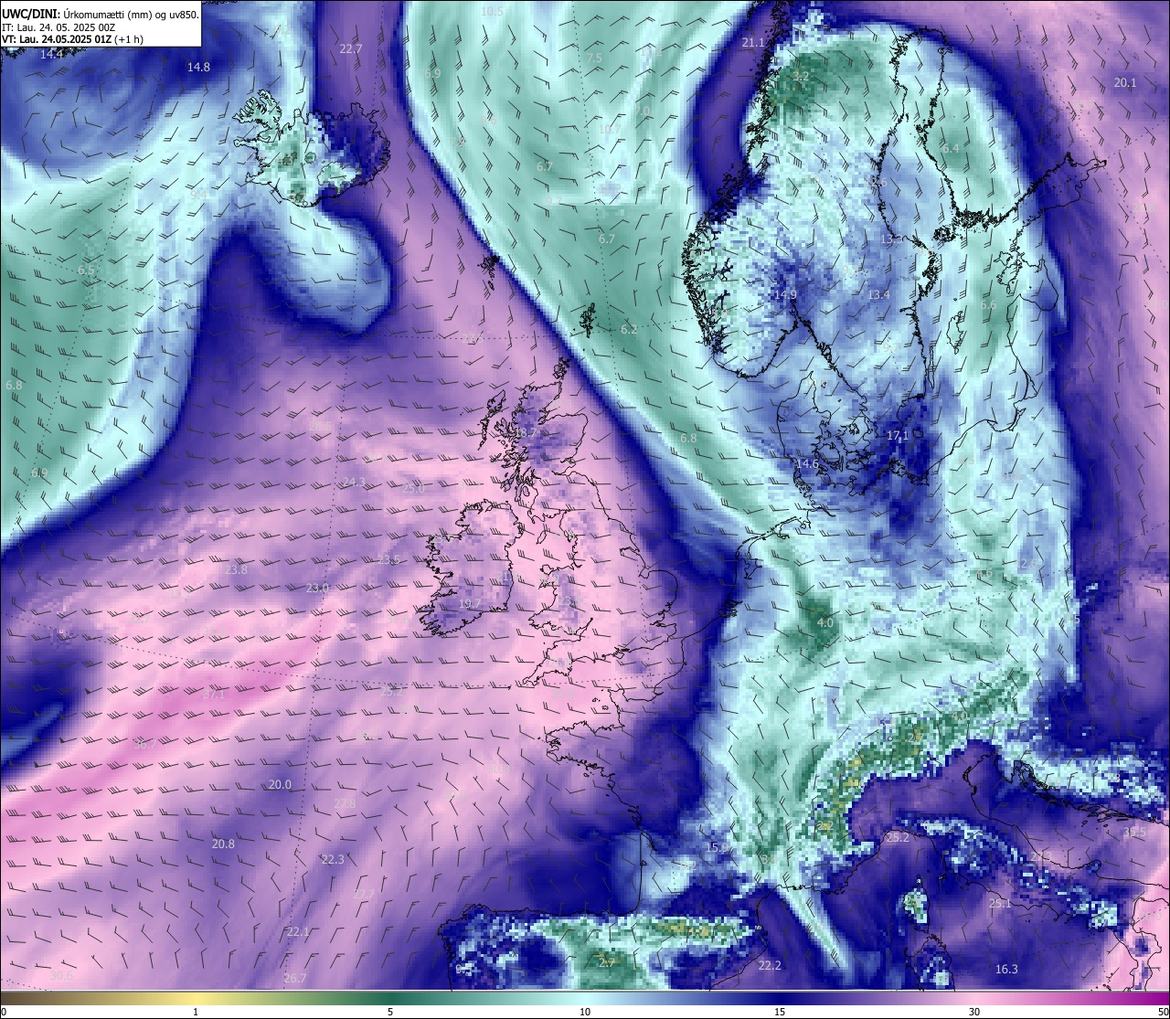This screenshot has width=1170, height=1019.
Task: Click the 23.8 value label
Action: (x=236, y=569)
